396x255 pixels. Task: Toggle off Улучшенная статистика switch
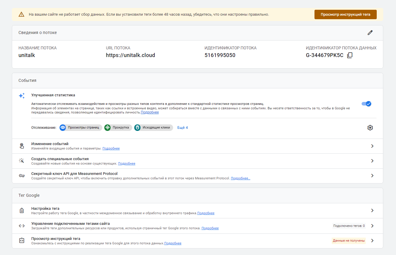click(366, 104)
